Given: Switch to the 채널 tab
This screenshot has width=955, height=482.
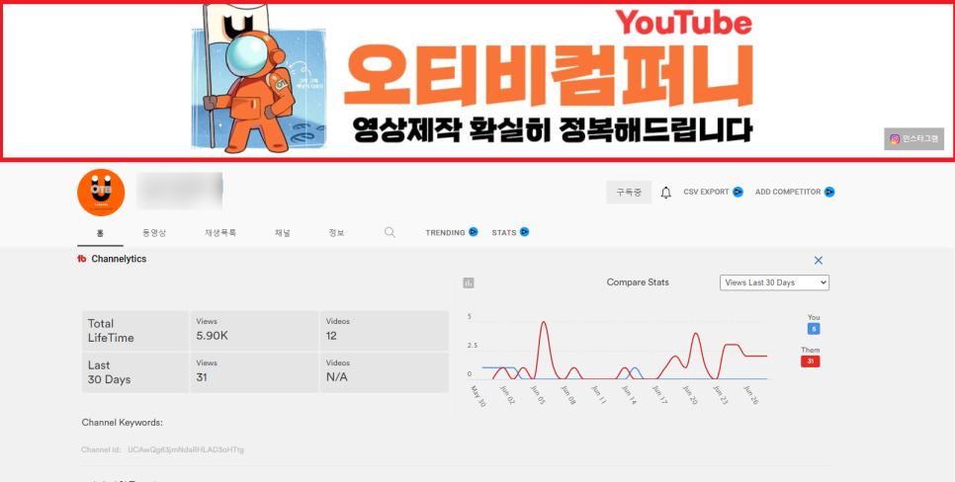Looking at the screenshot, I should (283, 232).
